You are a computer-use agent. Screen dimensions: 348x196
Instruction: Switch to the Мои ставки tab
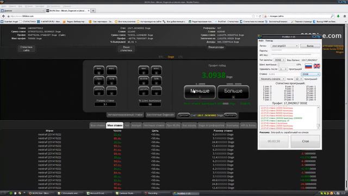[x=115, y=125]
